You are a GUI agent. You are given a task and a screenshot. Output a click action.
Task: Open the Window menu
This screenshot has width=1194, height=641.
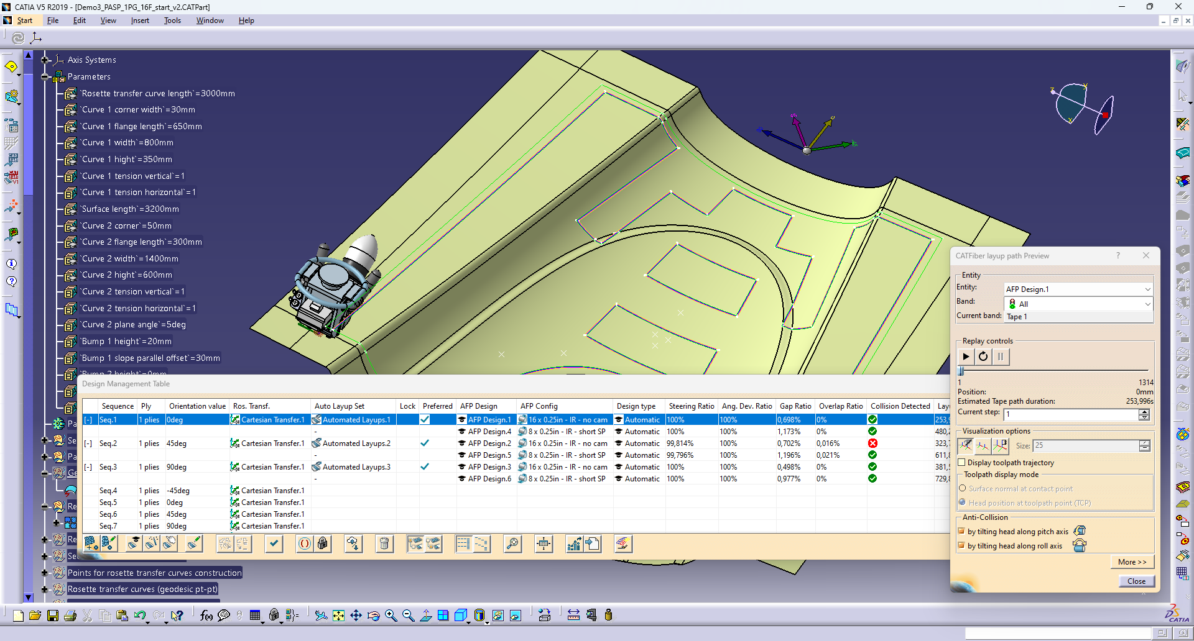click(x=210, y=20)
